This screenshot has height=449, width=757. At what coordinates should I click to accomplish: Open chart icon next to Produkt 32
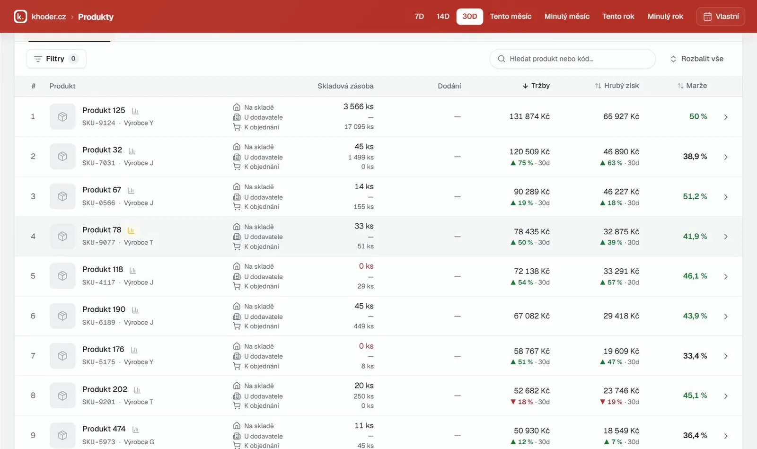coord(132,151)
